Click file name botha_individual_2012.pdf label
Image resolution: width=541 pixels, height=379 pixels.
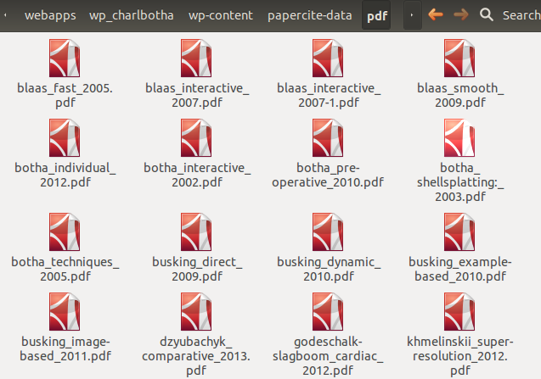click(x=65, y=175)
